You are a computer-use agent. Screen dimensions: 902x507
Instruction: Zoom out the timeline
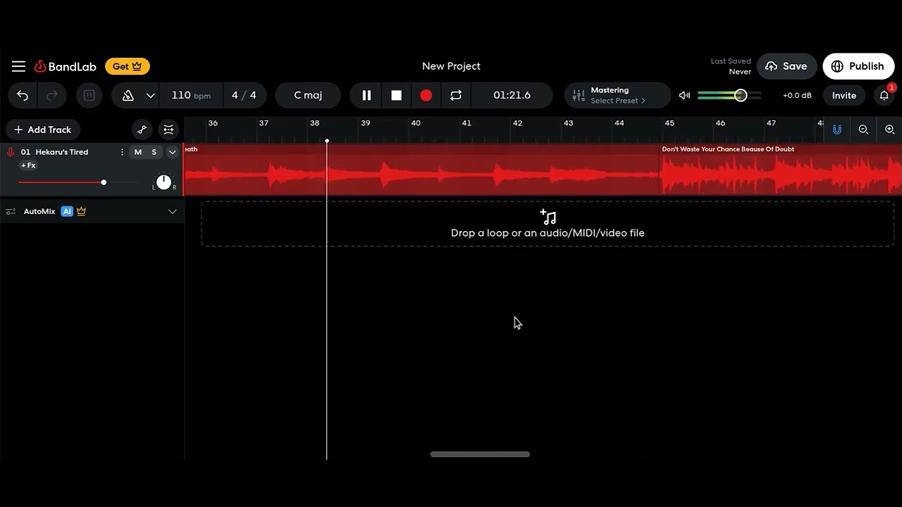[863, 130]
